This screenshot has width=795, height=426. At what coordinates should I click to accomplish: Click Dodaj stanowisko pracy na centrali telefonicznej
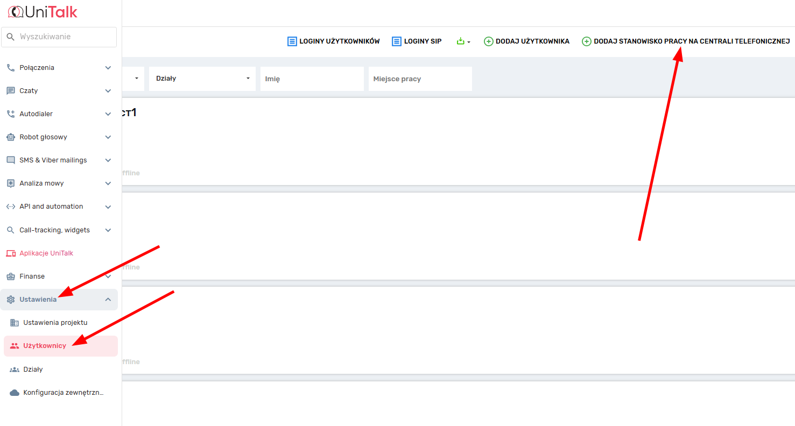point(691,41)
